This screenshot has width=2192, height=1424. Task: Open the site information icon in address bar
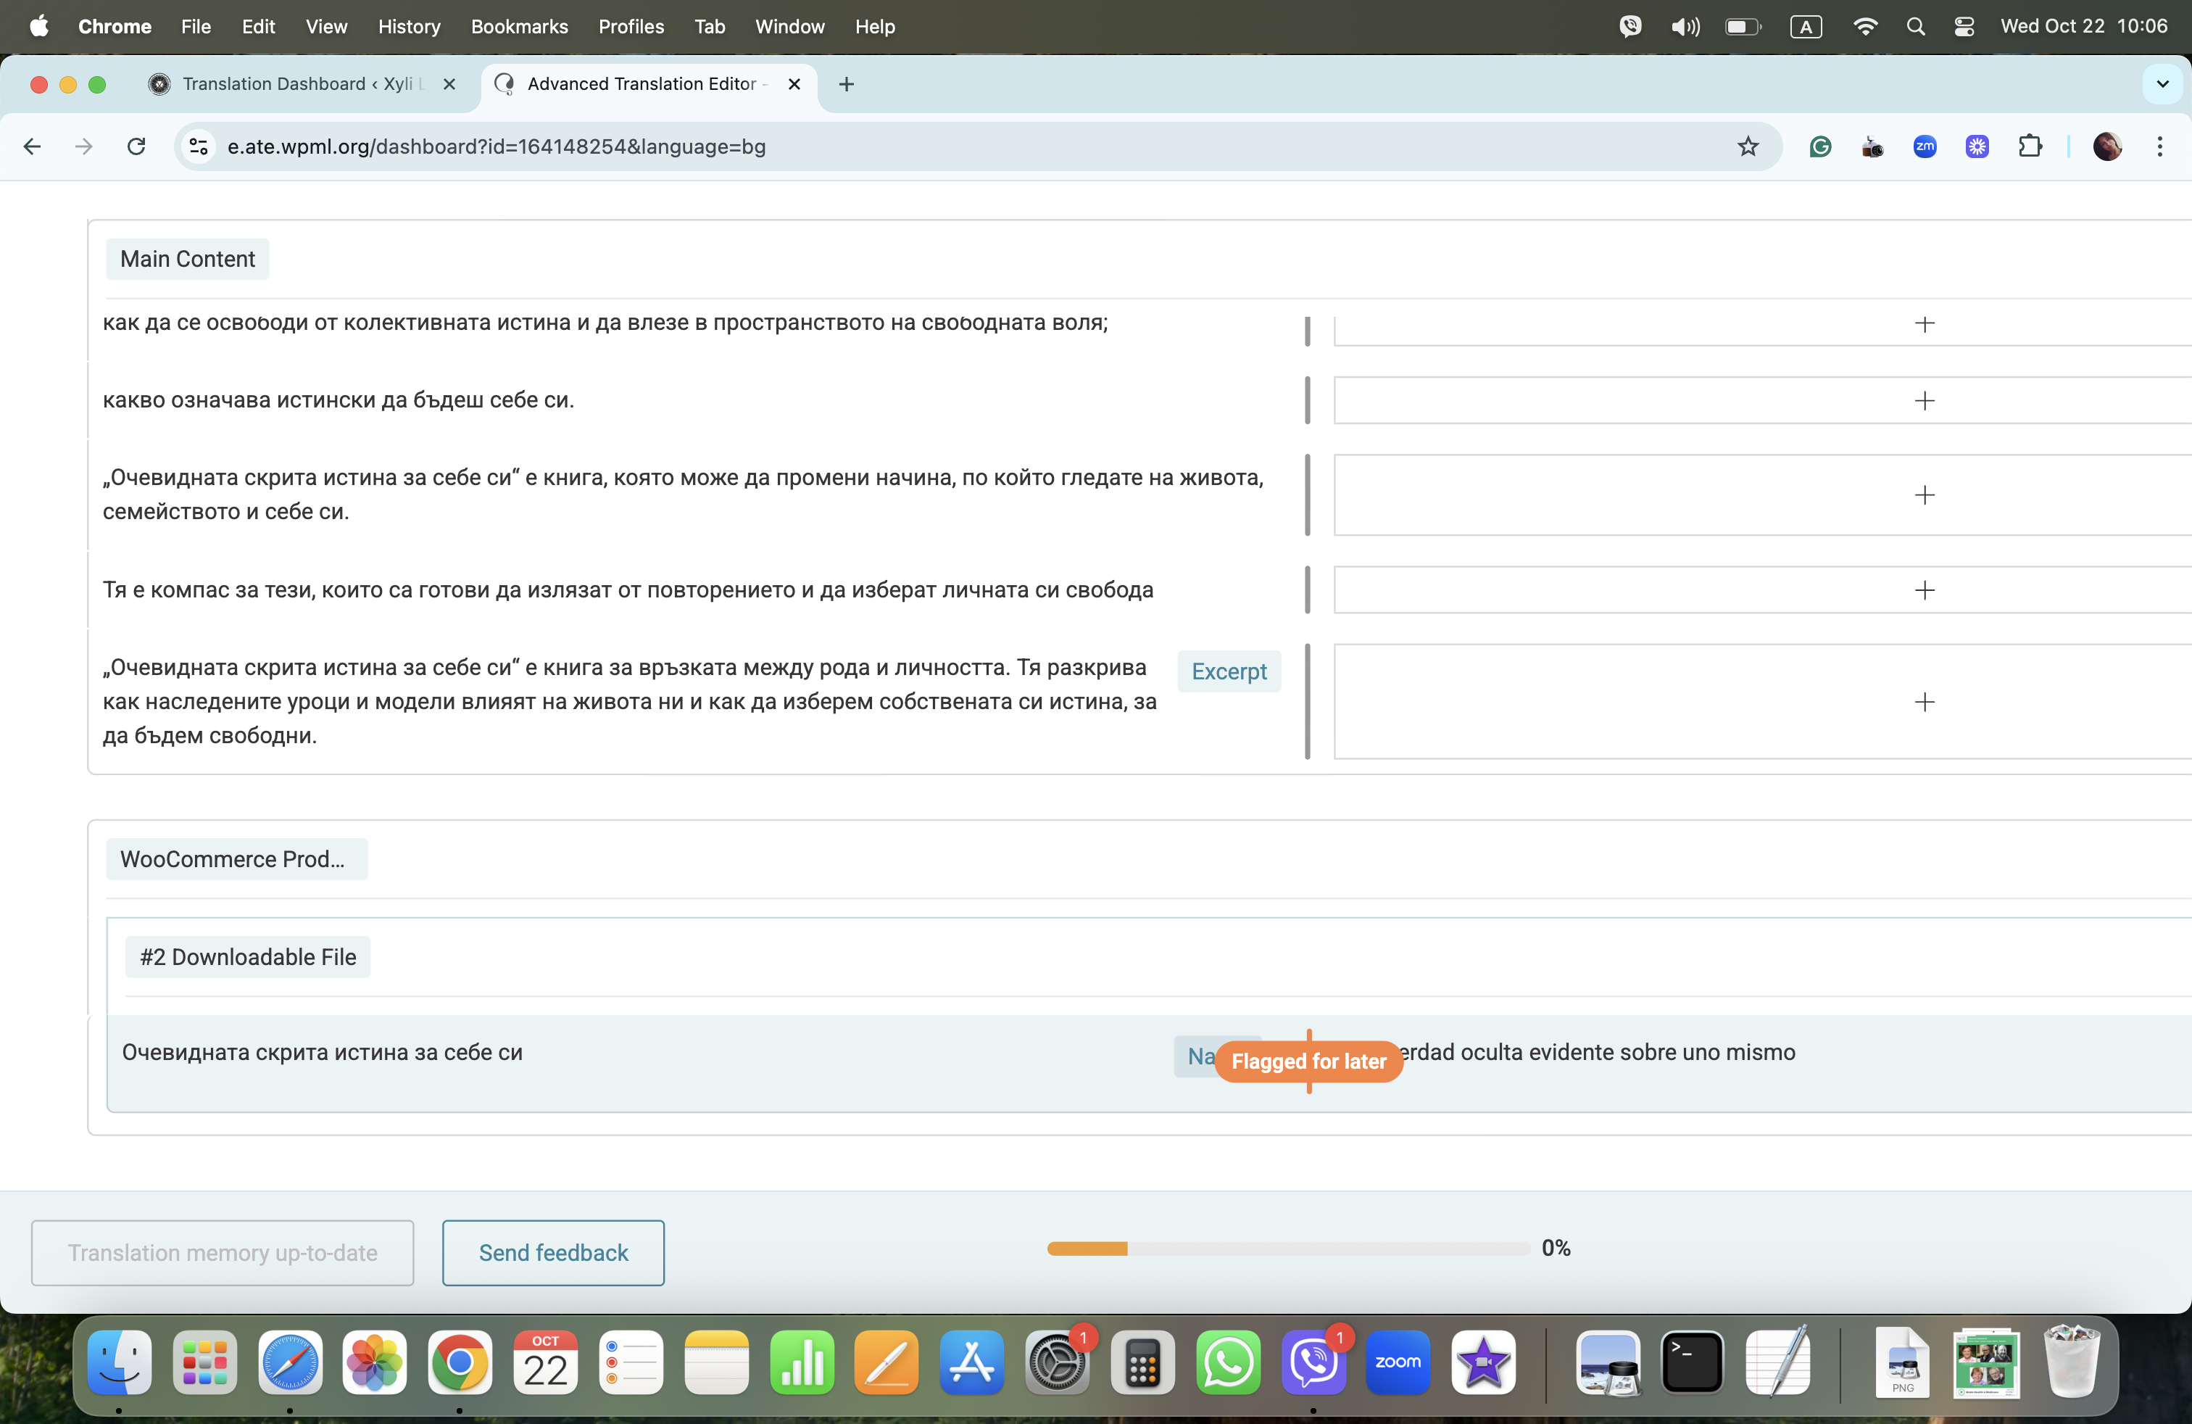[199, 146]
